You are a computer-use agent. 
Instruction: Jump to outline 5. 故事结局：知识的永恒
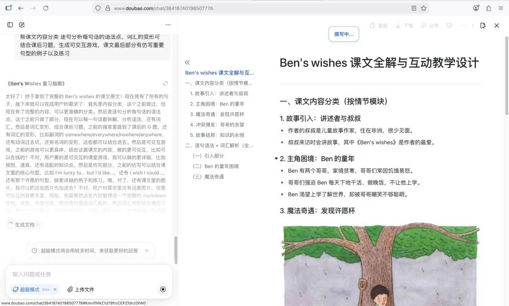(x=217, y=135)
